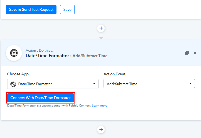Viewport: 201px width, 138px height.
Task: Click the caret arrow in Choose App box
Action: point(94,84)
